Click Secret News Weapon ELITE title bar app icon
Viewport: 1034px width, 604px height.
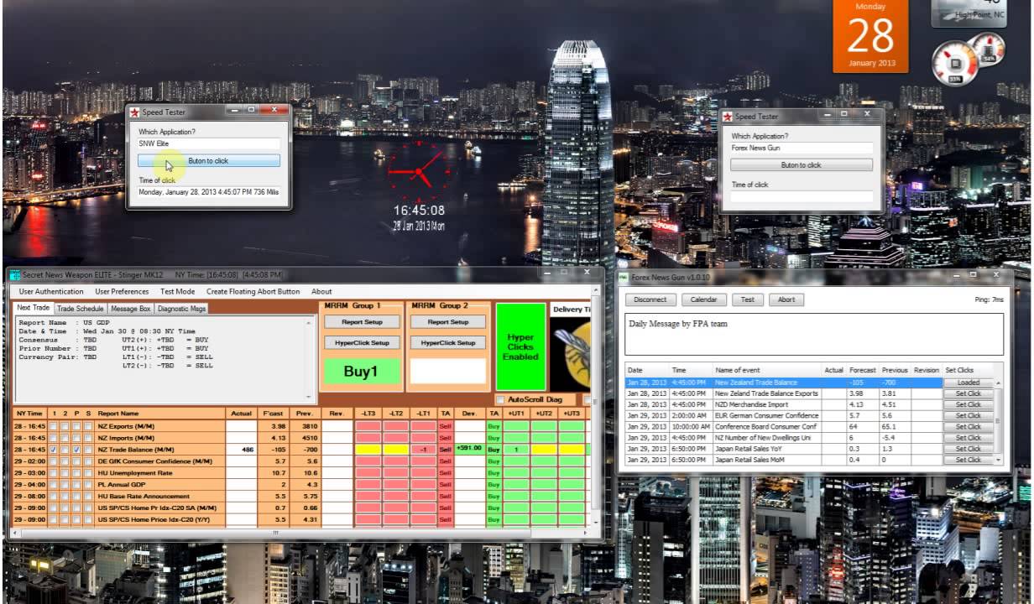[x=15, y=274]
